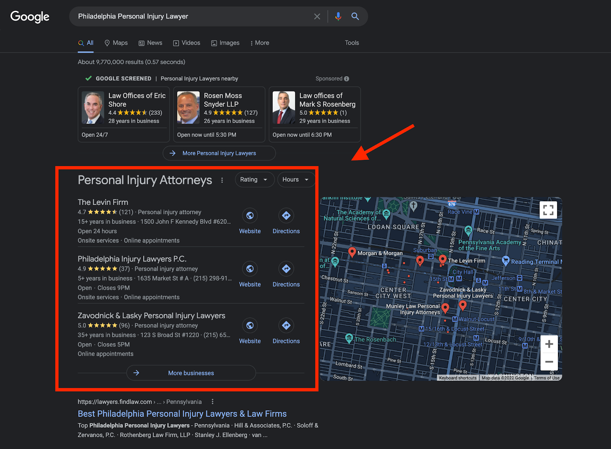The width and height of the screenshot is (611, 449).
Task: Click The Levin Firm website globe icon
Action: click(250, 216)
